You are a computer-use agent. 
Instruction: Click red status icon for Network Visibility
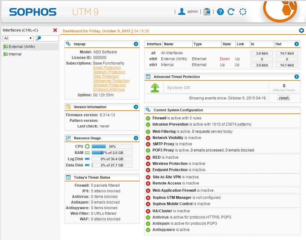tap(148, 138)
